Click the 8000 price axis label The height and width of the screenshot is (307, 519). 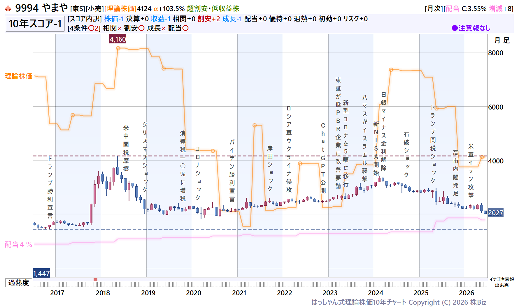tap(496, 53)
